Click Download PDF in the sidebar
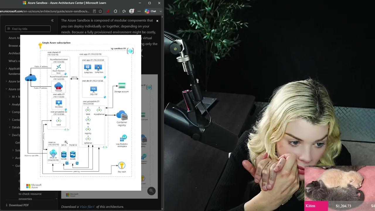 pos(17,205)
